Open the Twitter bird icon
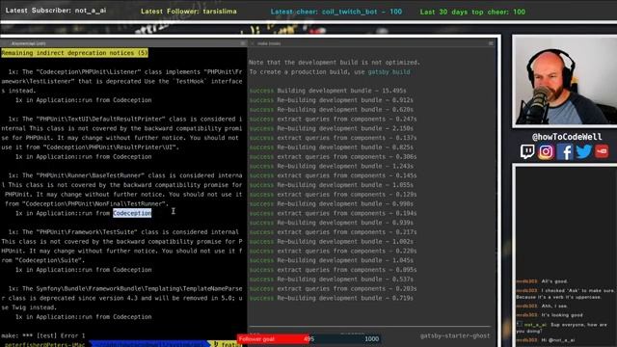 pyautogui.click(x=583, y=151)
